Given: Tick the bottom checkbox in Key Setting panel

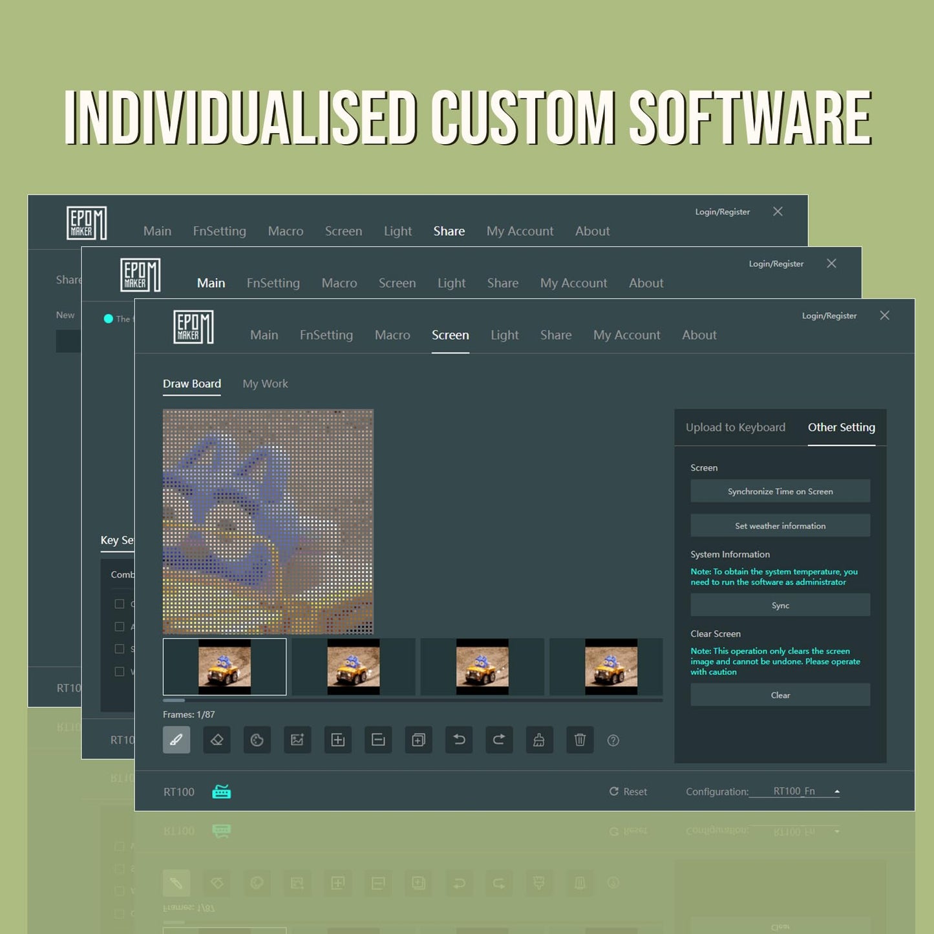Looking at the screenshot, I should pos(120,672).
